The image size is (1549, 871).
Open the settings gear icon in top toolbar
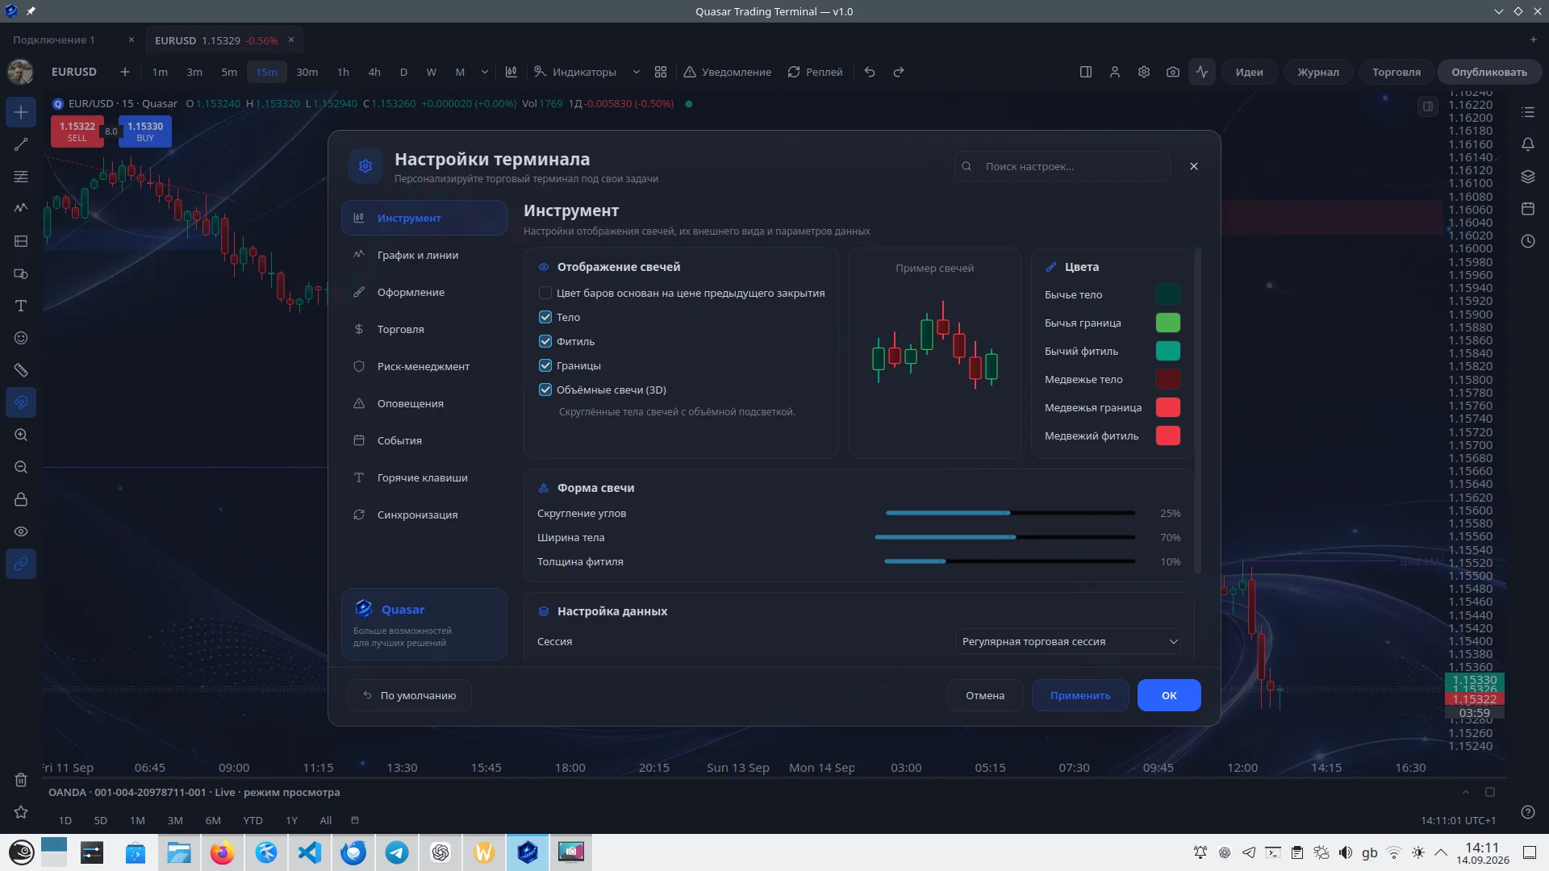[1144, 72]
